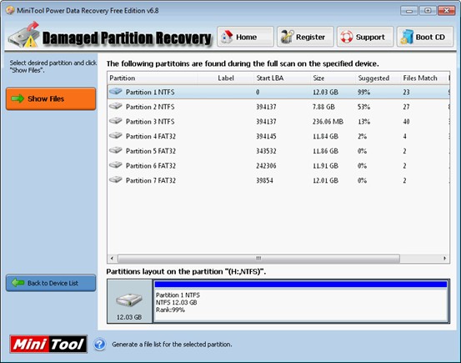The width and height of the screenshot is (461, 363).
Task: Select the Partition 6 FAT32 row
Action: click(x=278, y=165)
